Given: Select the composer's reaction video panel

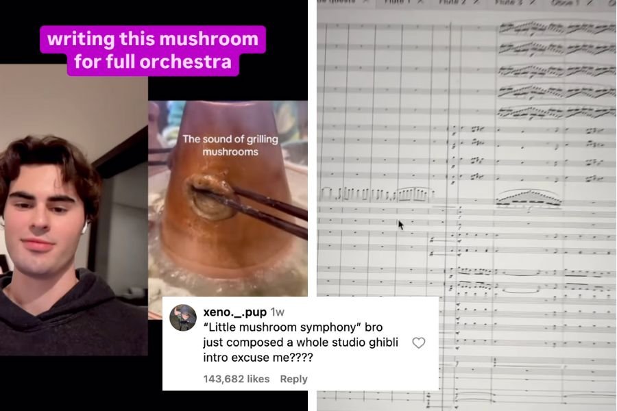Looking at the screenshot, I should pos(74,210).
